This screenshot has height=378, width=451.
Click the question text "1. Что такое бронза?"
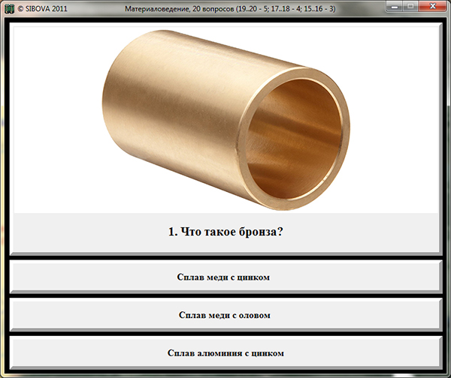(226, 232)
